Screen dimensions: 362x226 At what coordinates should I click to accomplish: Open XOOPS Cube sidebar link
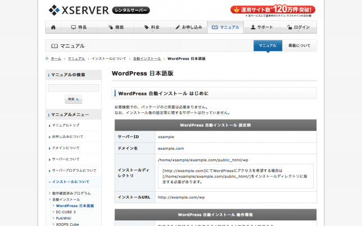(67, 224)
